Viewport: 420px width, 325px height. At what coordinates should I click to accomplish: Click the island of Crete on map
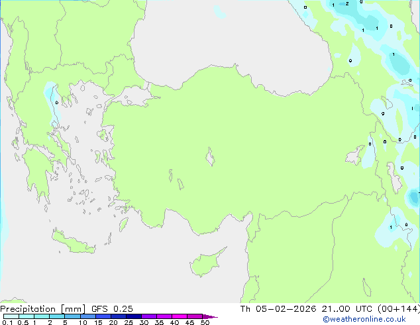coord(73,241)
